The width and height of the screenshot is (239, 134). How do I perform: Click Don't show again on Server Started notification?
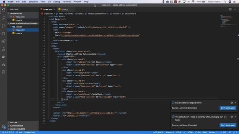click(x=228, y=108)
